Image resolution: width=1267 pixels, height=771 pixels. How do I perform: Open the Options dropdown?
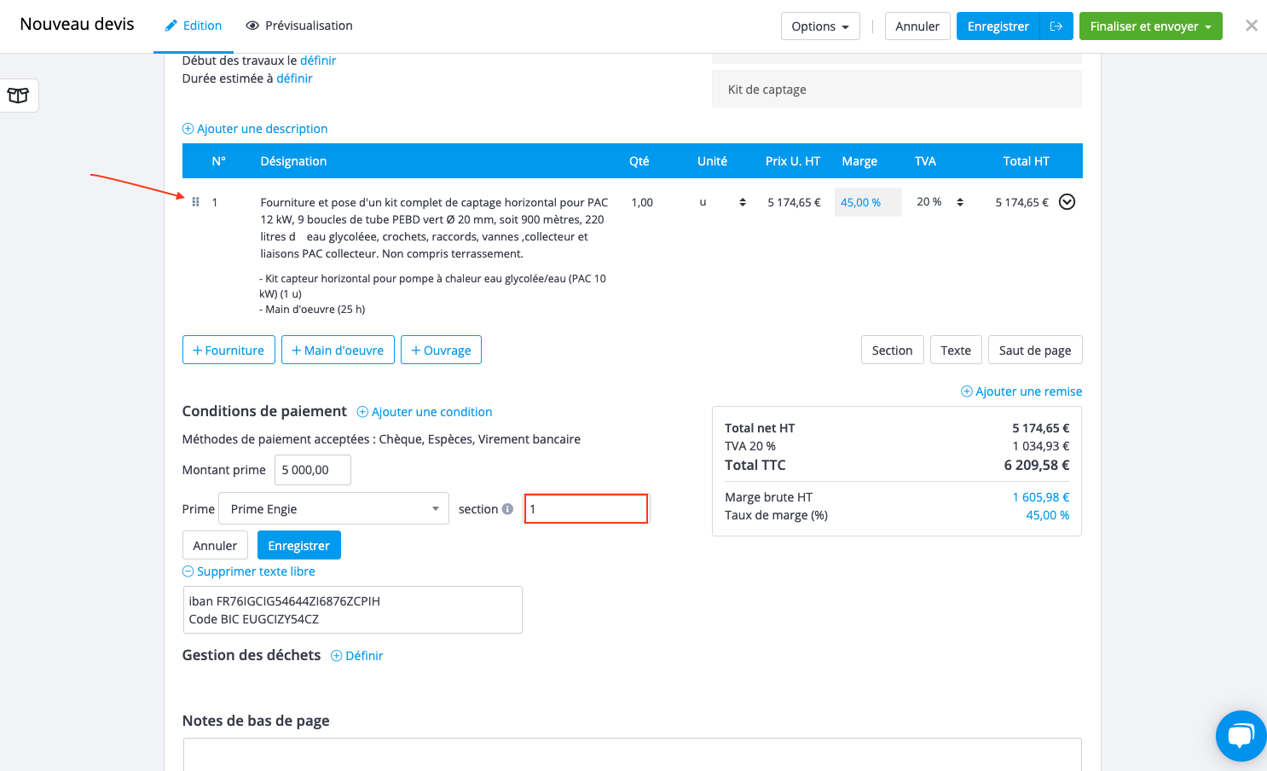pos(820,26)
